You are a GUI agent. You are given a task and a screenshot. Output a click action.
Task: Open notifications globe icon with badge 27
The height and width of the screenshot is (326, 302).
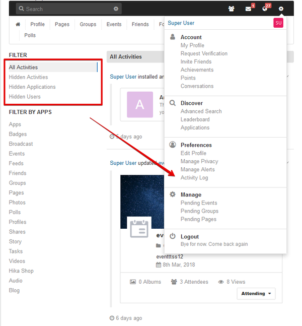tap(265, 9)
